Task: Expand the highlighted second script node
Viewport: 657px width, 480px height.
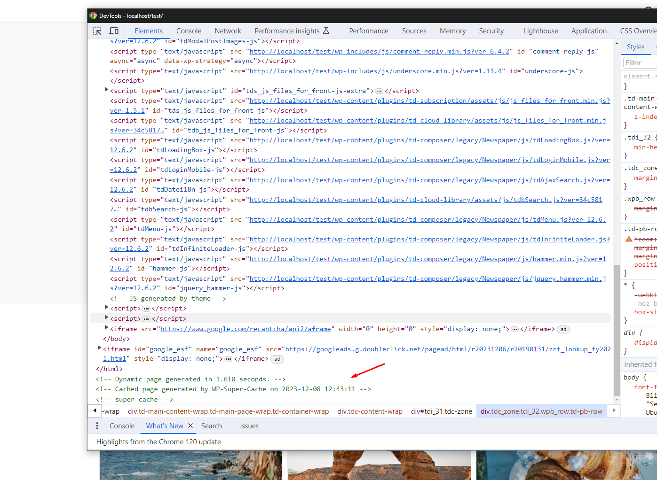Action: (x=106, y=317)
